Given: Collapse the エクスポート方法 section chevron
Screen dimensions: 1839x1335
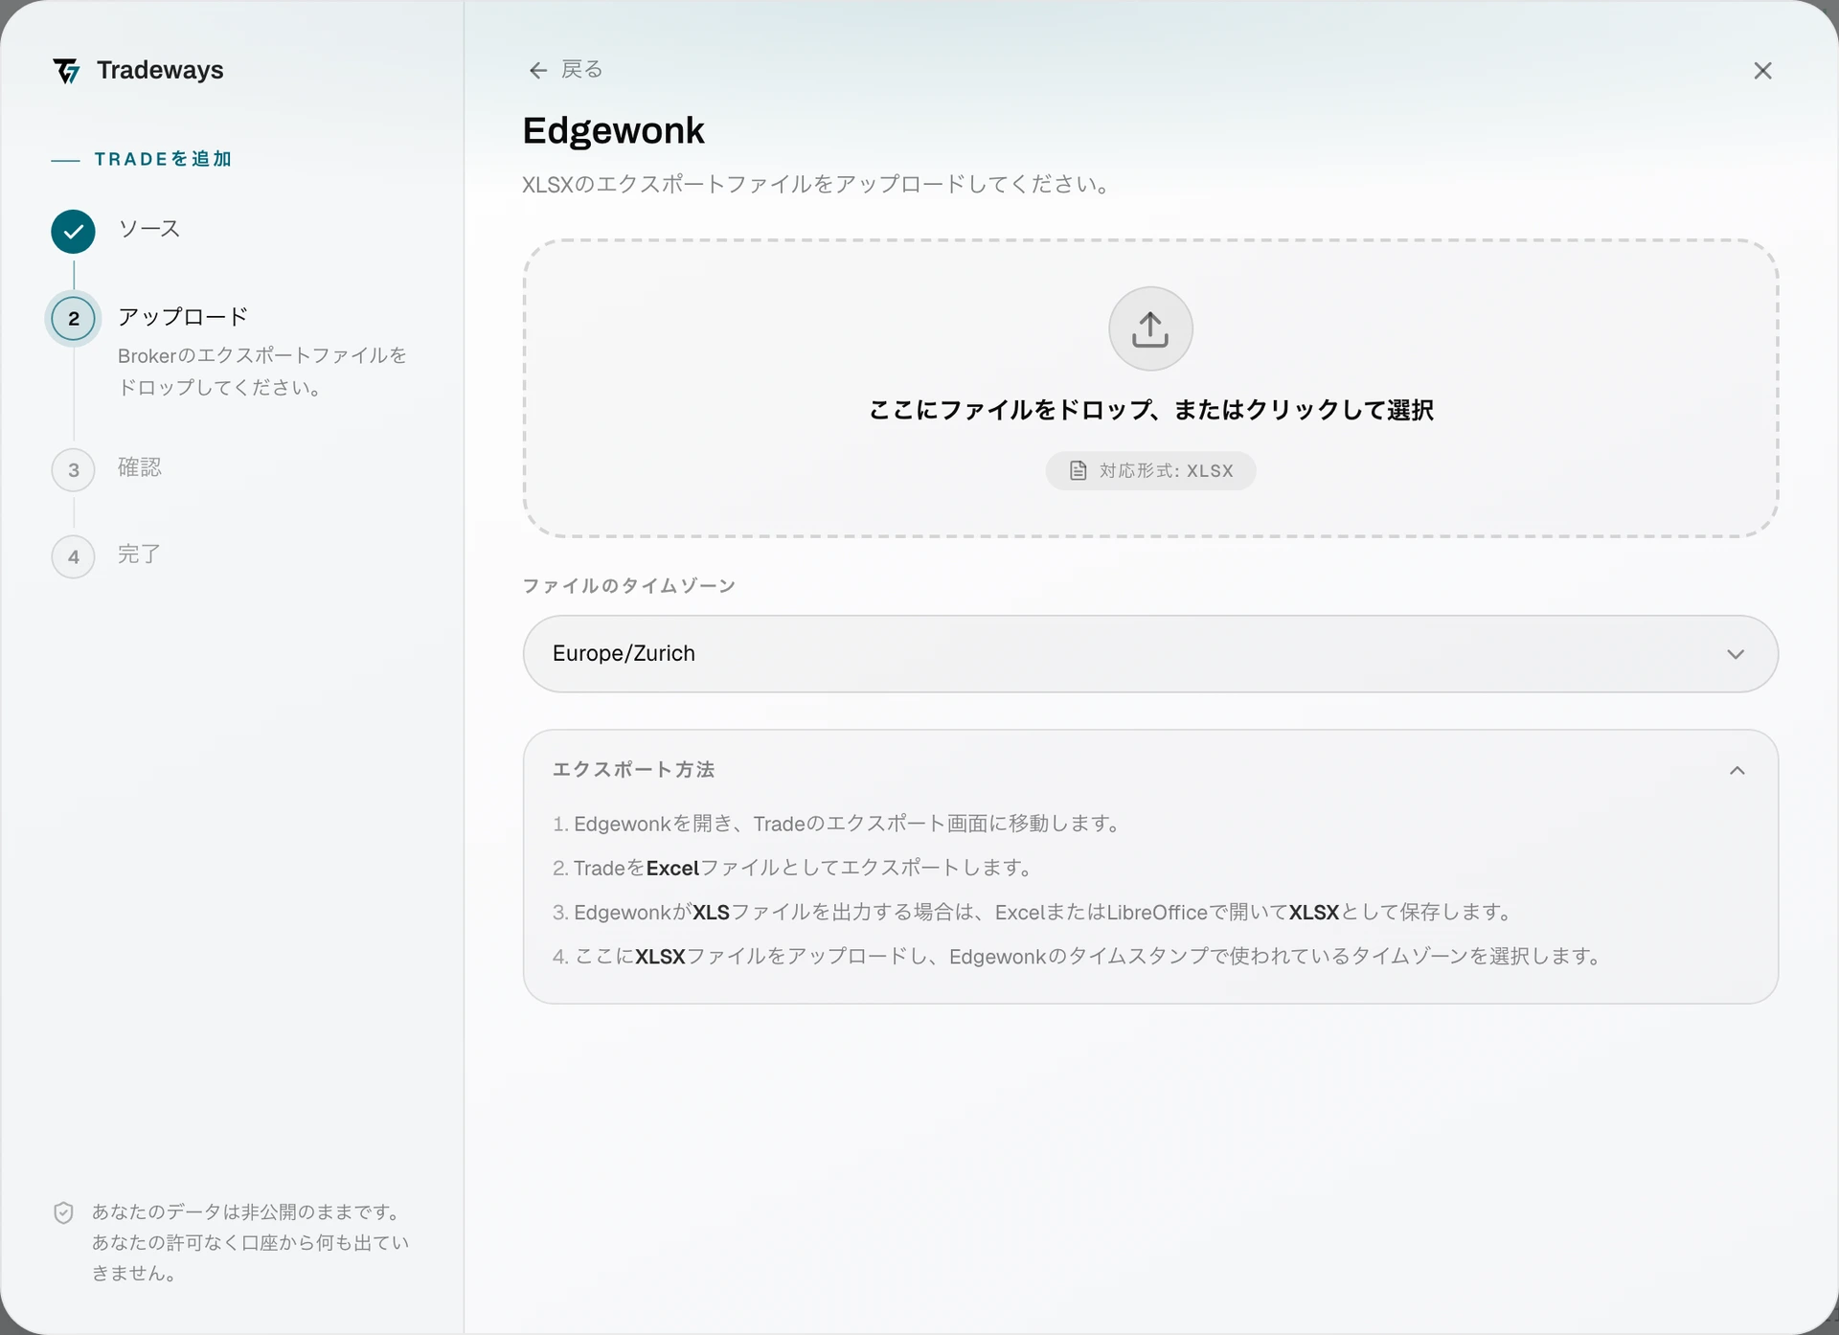Looking at the screenshot, I should [1737, 770].
